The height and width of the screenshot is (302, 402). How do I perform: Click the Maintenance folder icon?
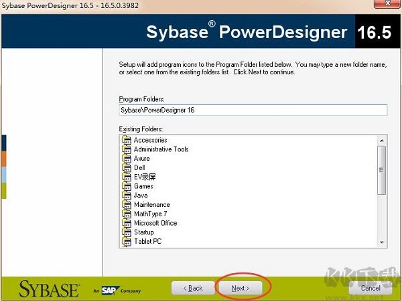click(x=127, y=205)
